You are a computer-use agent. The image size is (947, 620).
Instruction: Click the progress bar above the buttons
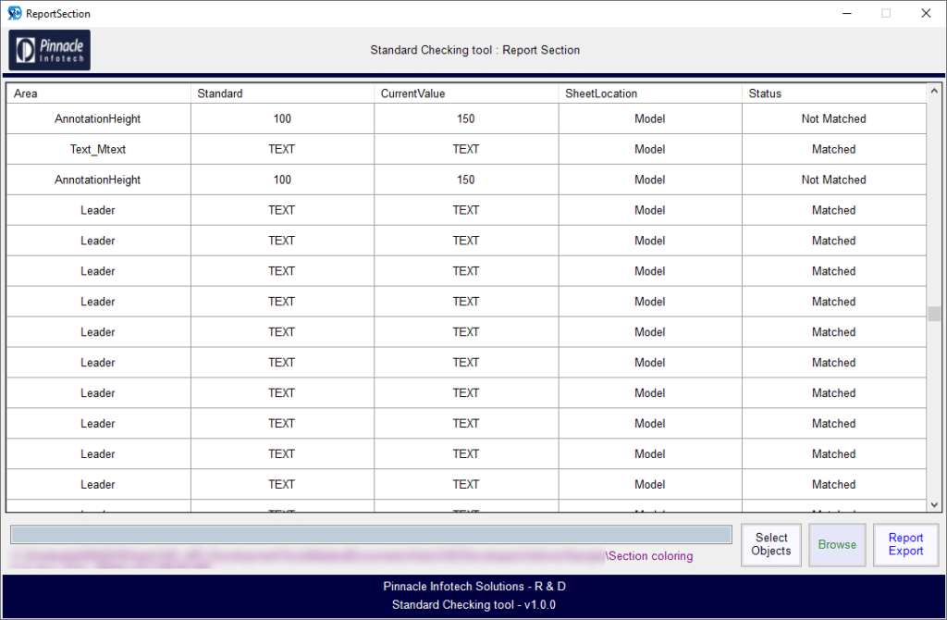point(370,533)
